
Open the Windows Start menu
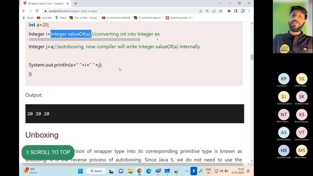[80, 171]
